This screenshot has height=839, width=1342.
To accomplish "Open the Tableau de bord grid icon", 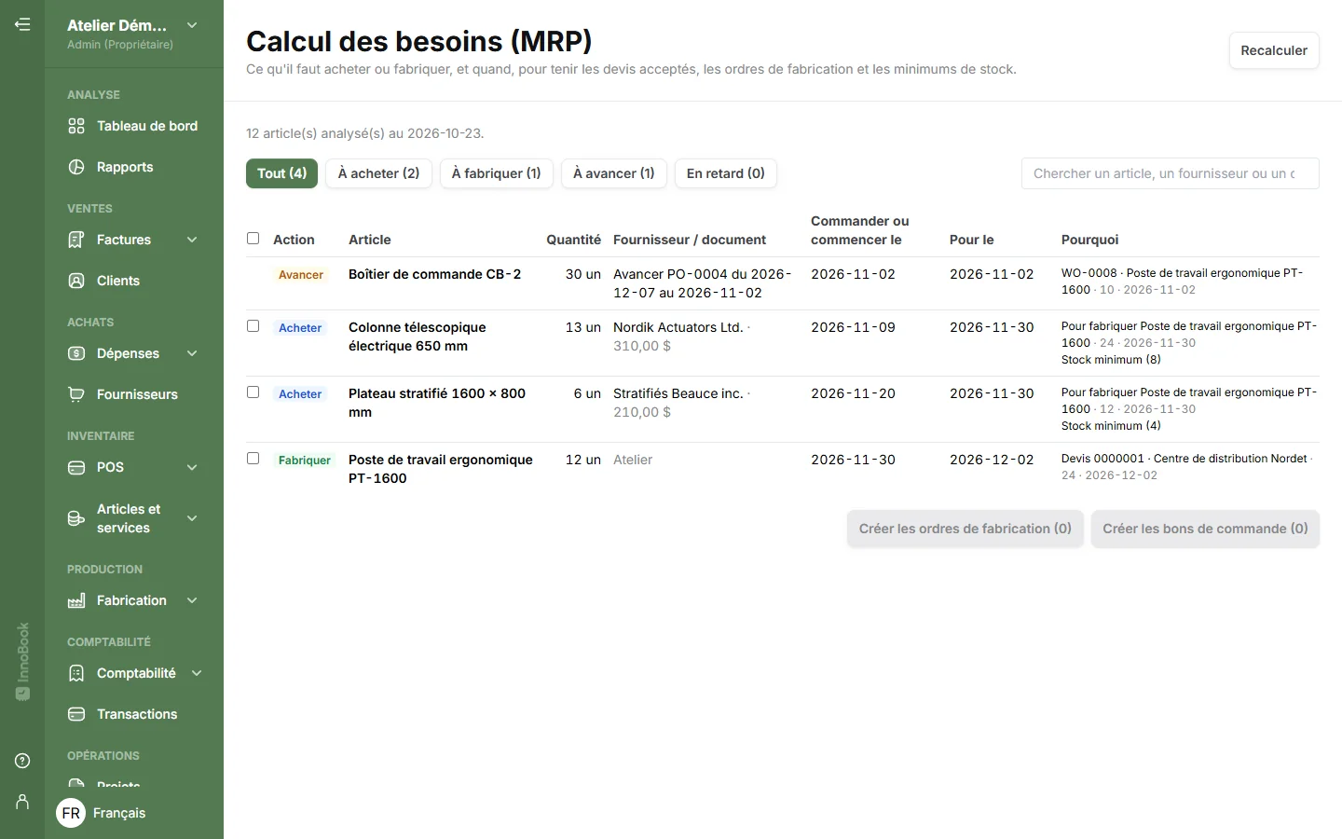I will pyautogui.click(x=76, y=126).
